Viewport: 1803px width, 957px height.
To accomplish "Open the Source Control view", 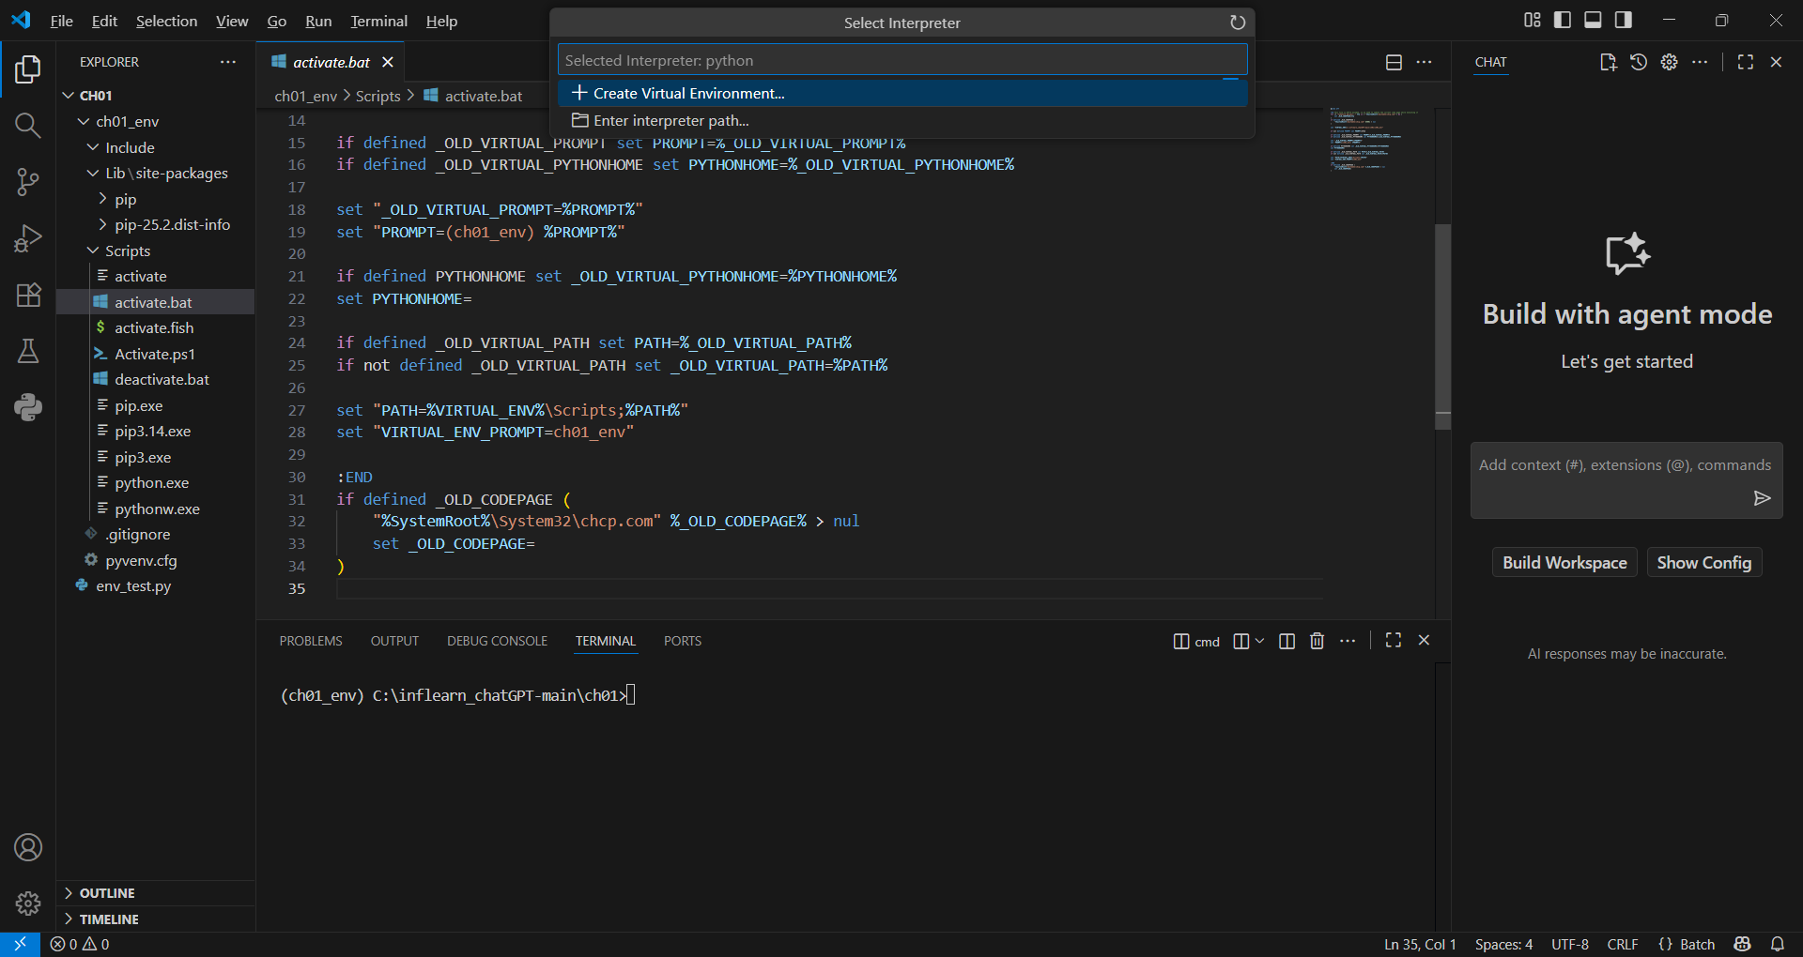I will click(28, 182).
